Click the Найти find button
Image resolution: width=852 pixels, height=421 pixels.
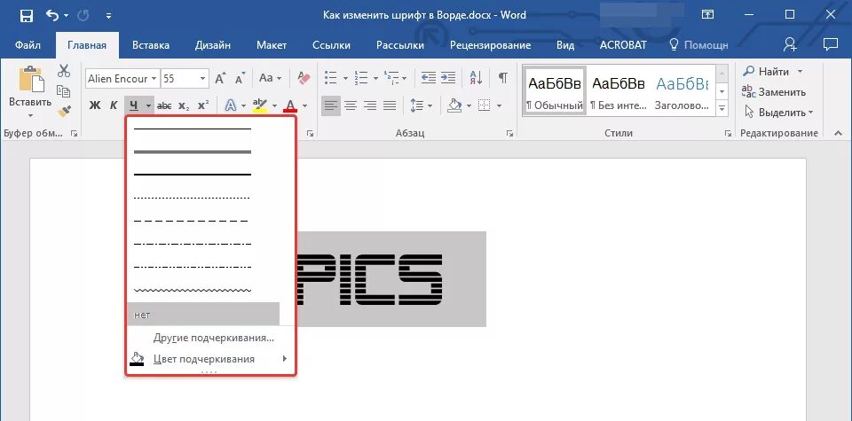[768, 72]
